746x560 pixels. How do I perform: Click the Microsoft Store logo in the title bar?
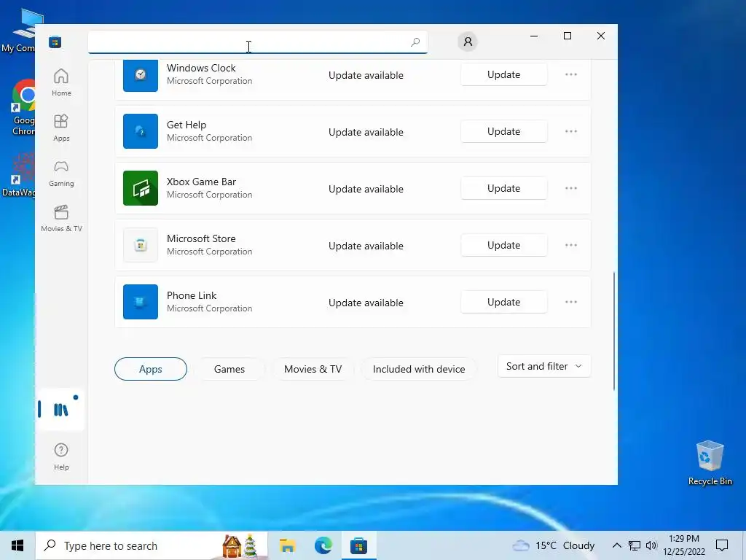tap(55, 42)
